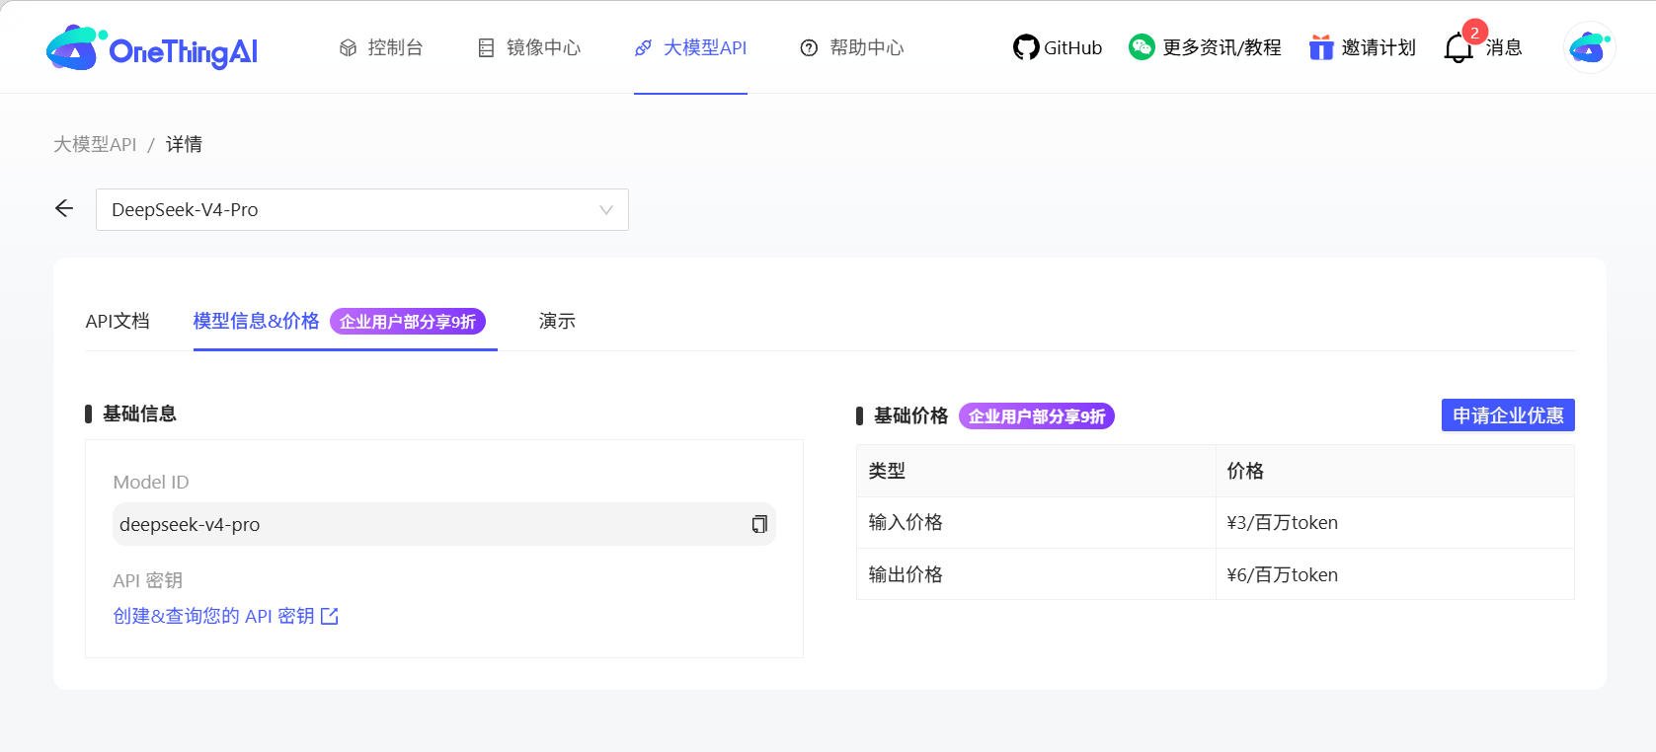Switch to the API文档 tab
This screenshot has height=752, width=1656.
click(118, 321)
